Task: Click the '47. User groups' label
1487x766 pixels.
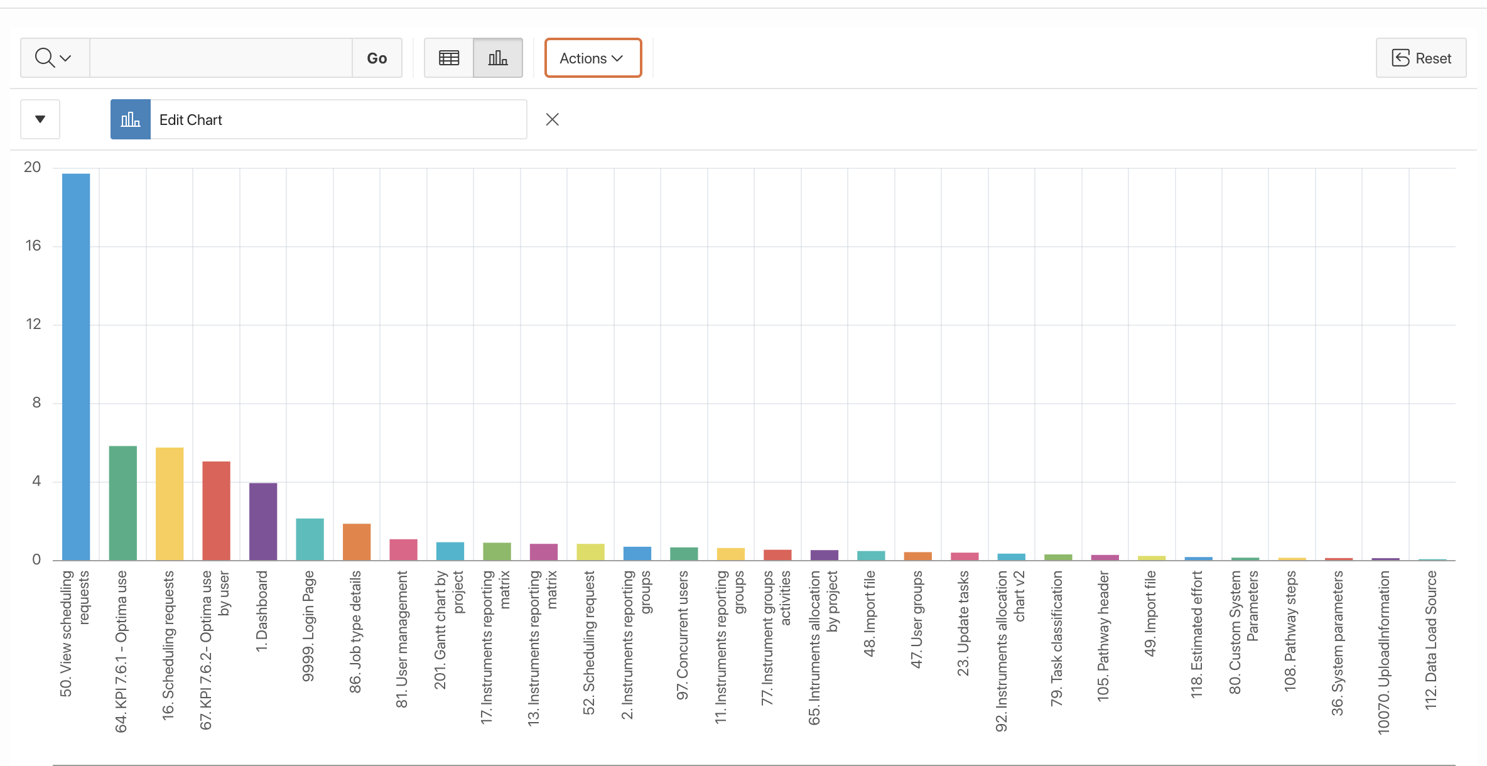Action: [916, 619]
